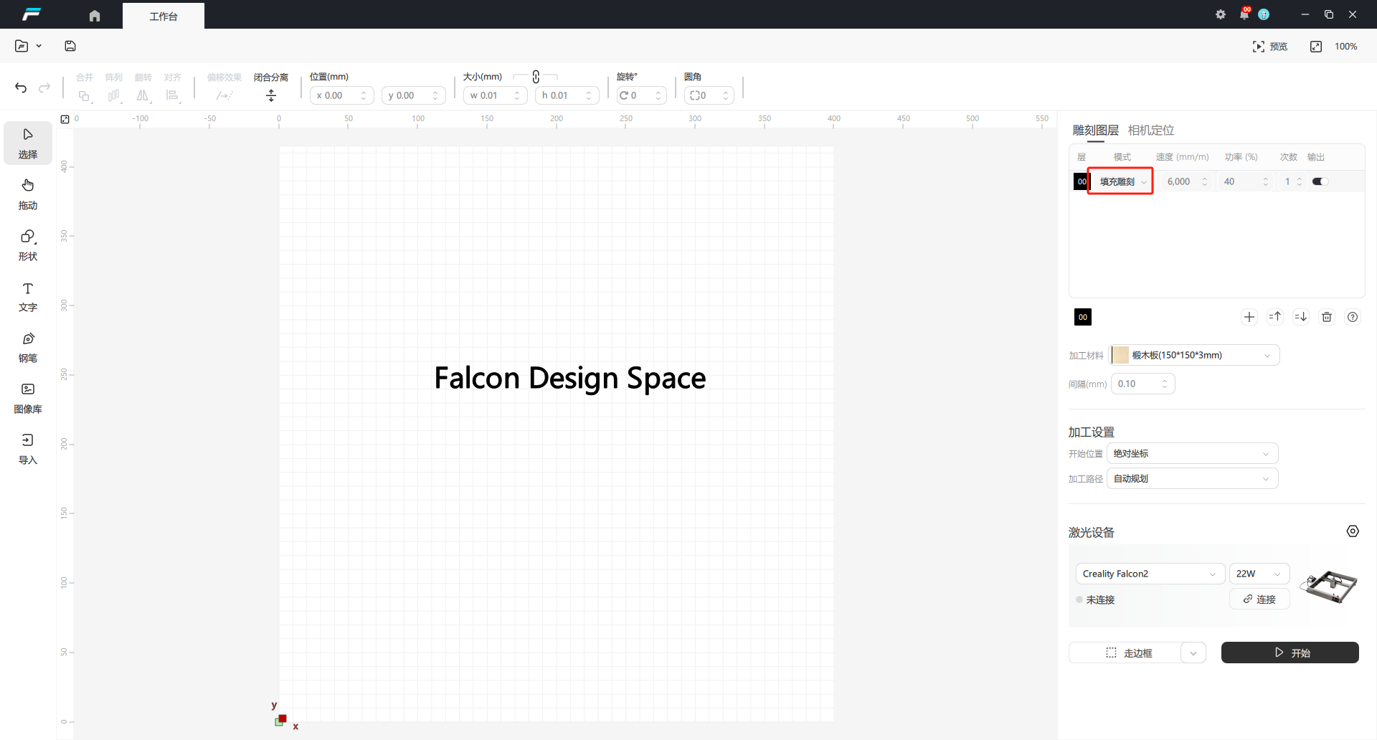Open the Shape (形状) tool

(28, 245)
